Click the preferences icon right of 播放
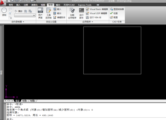 (x=26, y=11)
